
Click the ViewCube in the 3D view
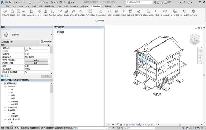tap(195, 39)
